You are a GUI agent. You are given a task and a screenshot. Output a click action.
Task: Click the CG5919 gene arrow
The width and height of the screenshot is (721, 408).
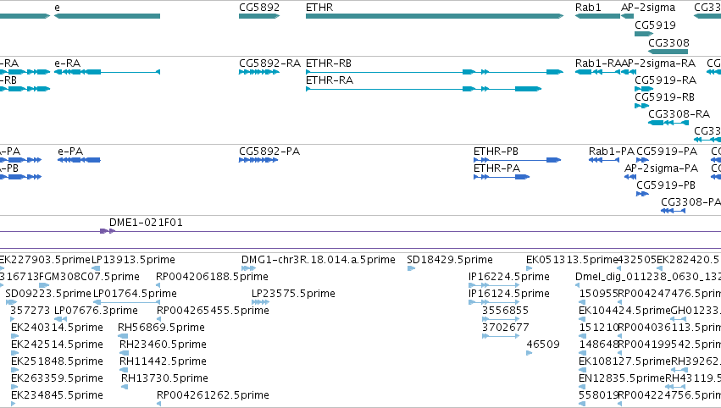click(644, 34)
